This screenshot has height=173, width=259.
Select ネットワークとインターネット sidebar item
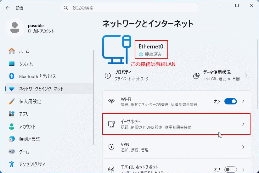click(x=49, y=89)
